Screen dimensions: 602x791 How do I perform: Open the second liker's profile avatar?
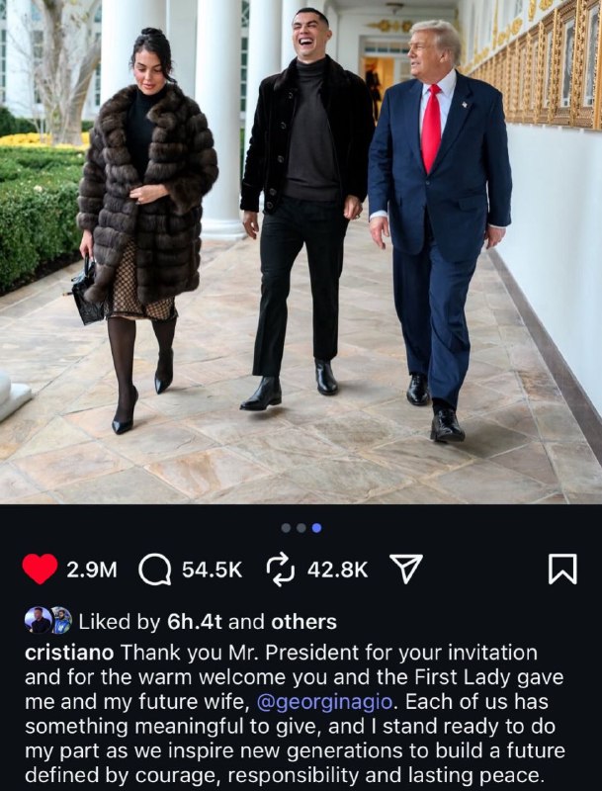click(x=61, y=620)
